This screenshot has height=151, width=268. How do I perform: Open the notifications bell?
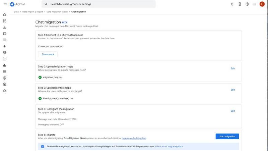point(232,4)
